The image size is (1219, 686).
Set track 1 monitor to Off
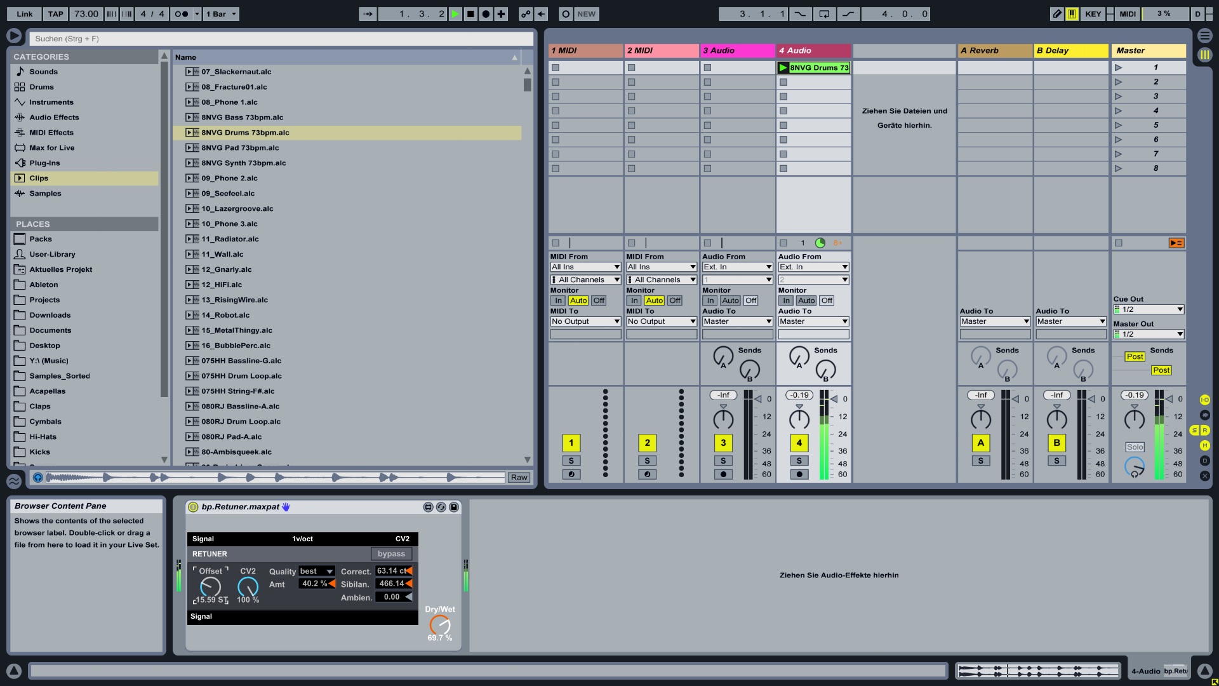(599, 300)
